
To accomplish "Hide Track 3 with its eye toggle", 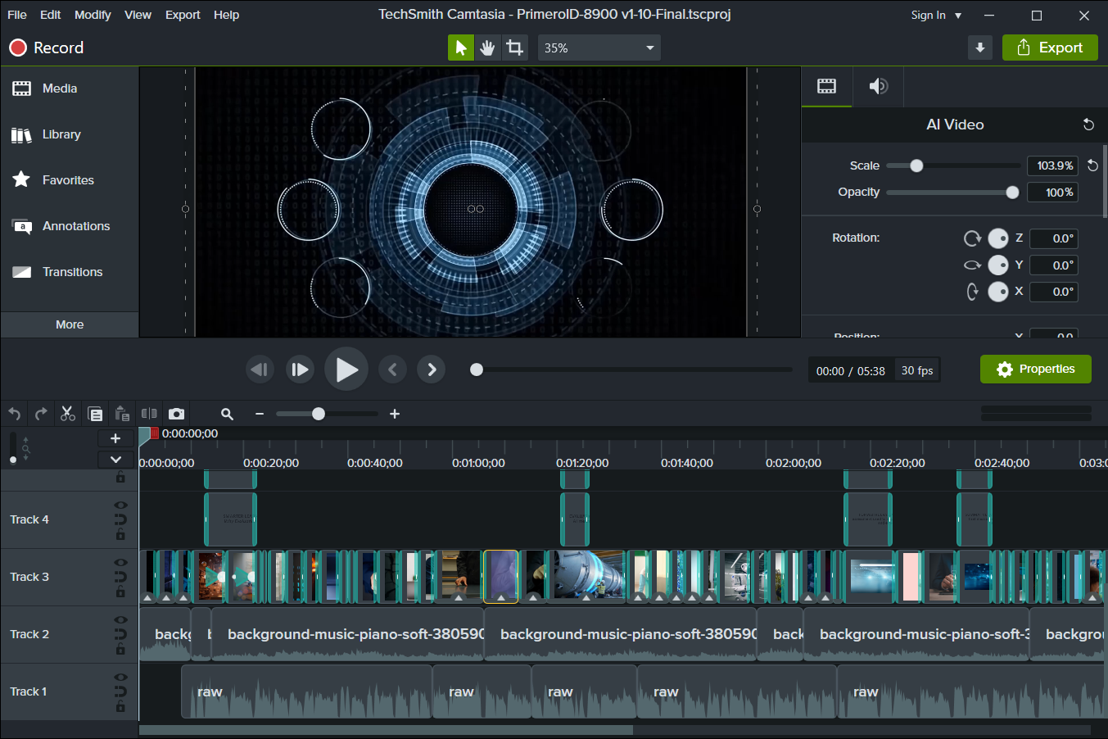I will pos(120,560).
